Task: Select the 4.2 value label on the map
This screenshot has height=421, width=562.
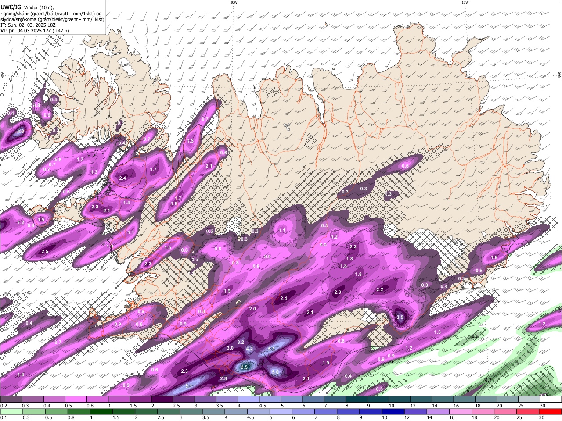Action: pos(250,349)
